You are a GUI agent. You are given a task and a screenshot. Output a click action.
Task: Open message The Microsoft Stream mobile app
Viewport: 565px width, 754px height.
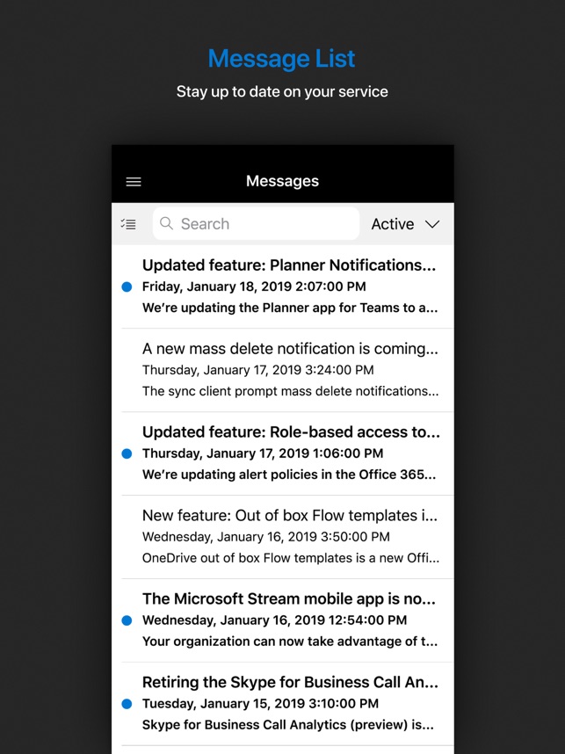click(x=283, y=620)
